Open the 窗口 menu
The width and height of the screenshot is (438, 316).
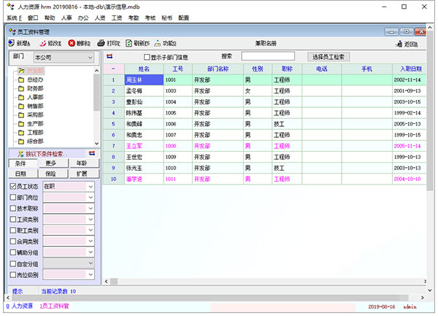[33, 18]
